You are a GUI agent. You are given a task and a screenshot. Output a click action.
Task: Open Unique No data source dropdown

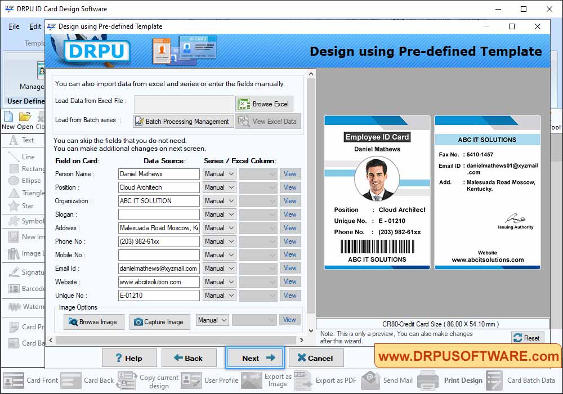click(x=219, y=295)
